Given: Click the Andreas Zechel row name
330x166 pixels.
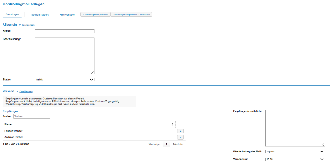Looking at the screenshot, I should [x=14, y=137].
